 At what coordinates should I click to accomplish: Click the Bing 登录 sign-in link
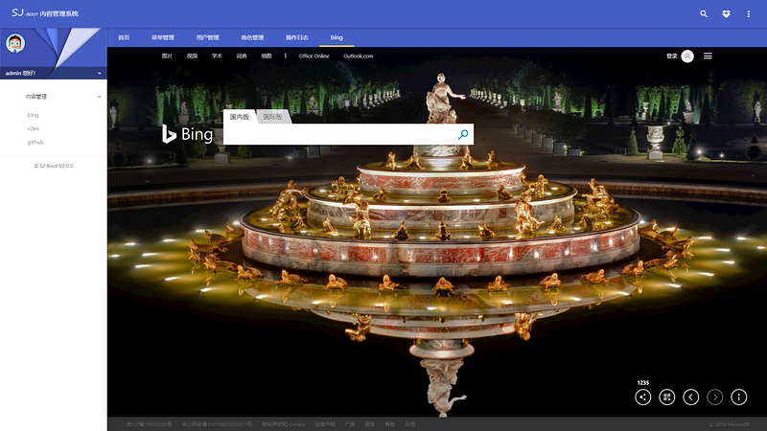tap(672, 57)
